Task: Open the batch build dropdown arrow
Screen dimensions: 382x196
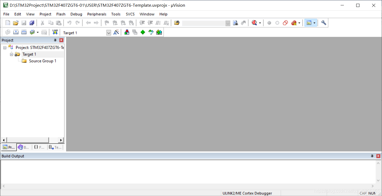Action: click(x=38, y=33)
